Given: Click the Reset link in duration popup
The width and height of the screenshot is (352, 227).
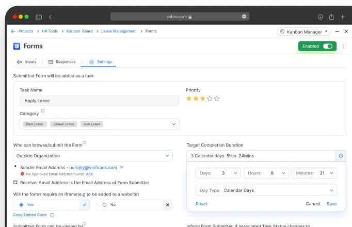Looking at the screenshot, I should pyautogui.click(x=201, y=204).
